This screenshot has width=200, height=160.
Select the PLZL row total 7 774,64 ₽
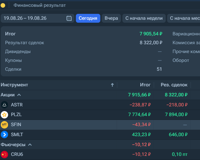(x=139, y=115)
